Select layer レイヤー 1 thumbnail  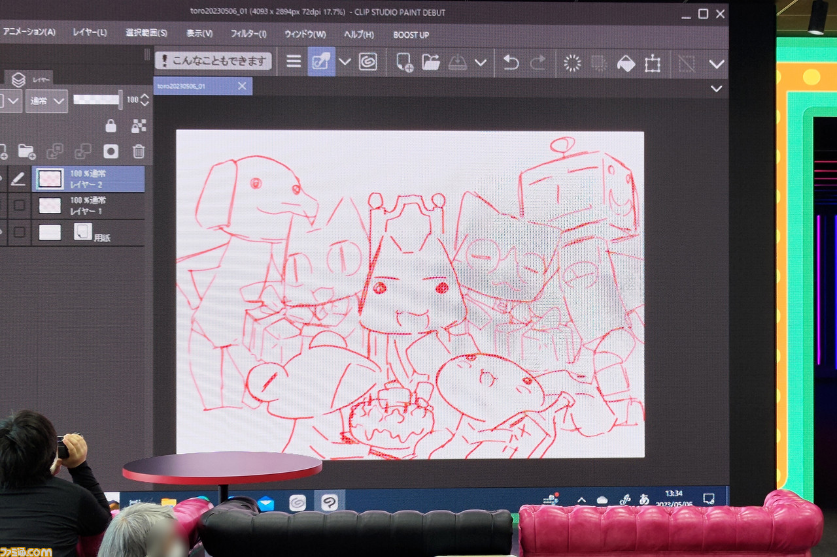pyautogui.click(x=50, y=205)
